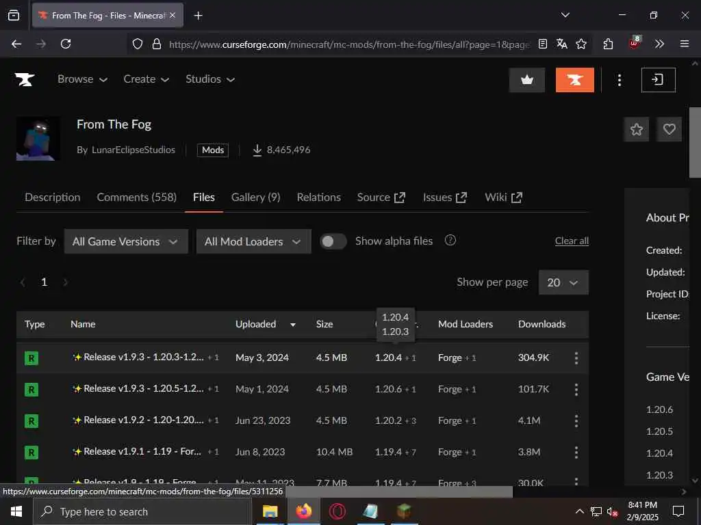Click the CurseForge anvil logo
Viewport: 701px width, 525px height.
coord(25,79)
